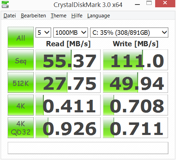Image resolution: width=176 pixels, height=160 pixels.
Task: Click the CrystalDiskMark app icon in title bar
Action: point(5,5)
